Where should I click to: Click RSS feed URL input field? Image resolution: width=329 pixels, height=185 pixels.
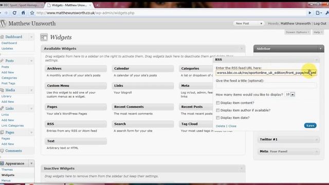266,73
